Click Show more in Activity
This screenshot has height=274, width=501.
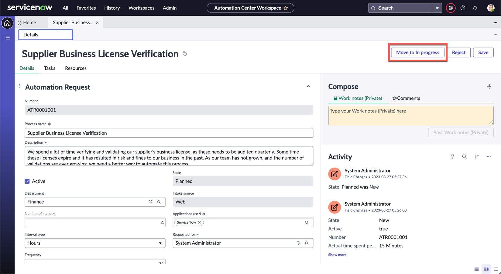click(337, 255)
